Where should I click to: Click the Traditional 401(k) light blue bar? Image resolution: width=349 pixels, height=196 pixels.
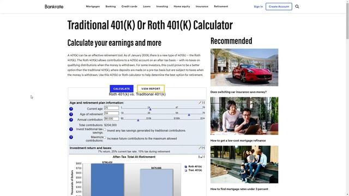coord(157,183)
